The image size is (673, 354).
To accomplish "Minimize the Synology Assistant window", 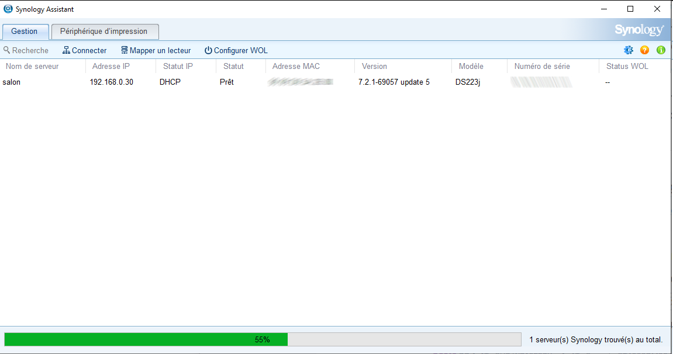I will [604, 9].
